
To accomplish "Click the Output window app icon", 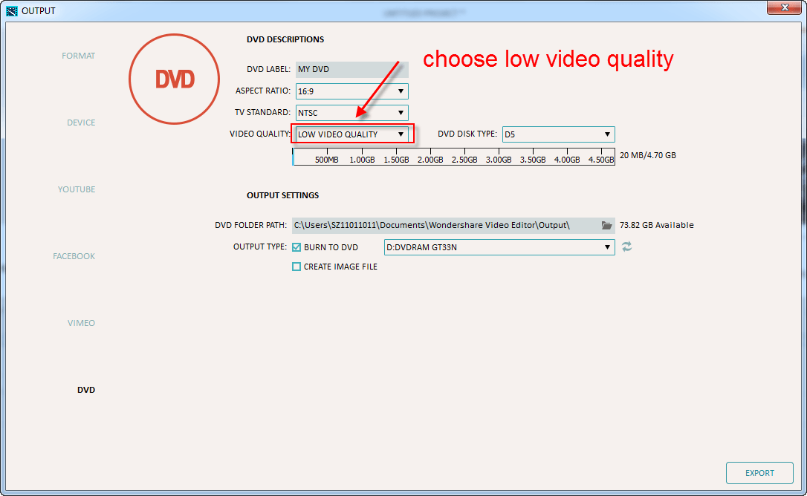I will coord(11,11).
